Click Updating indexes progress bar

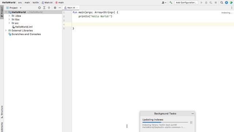(x=165, y=122)
